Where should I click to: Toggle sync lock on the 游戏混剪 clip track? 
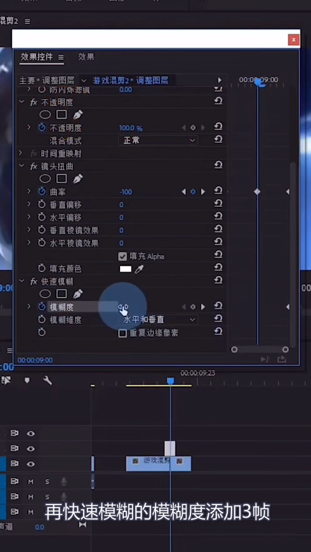pyautogui.click(x=15, y=464)
